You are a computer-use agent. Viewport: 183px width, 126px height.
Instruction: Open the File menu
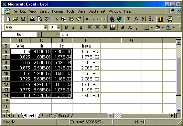tap(14, 11)
